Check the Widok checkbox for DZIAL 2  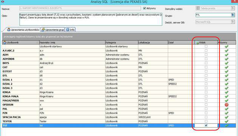[206, 84]
